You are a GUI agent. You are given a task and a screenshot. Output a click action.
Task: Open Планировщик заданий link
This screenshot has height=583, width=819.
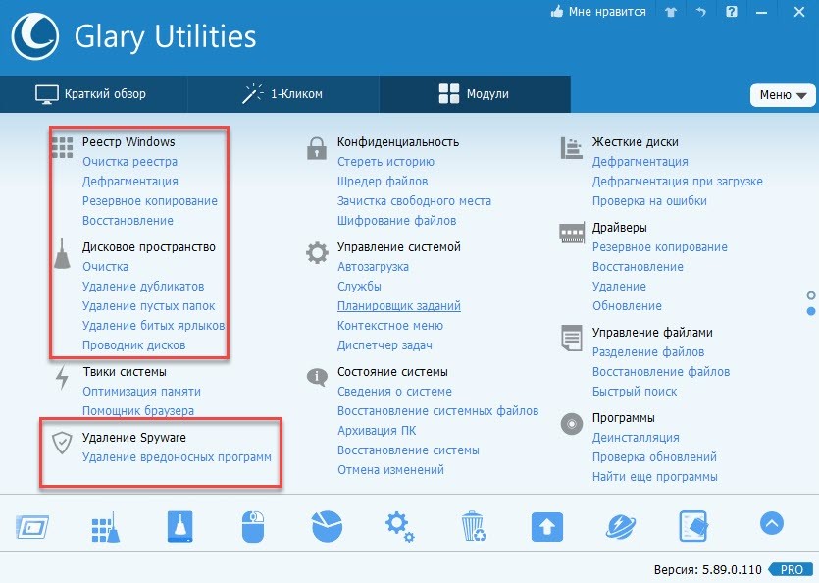pos(398,306)
